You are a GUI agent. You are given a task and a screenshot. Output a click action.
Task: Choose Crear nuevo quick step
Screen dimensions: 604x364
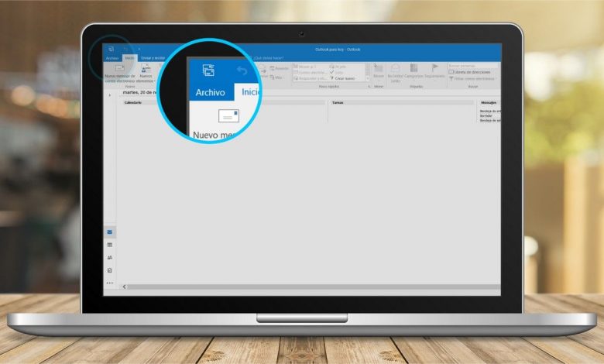pos(342,78)
